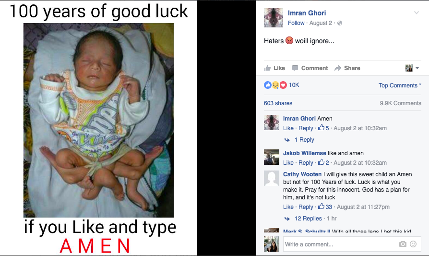Expand 1 Reply under Imran Ghori's comment
The height and width of the screenshot is (256, 429).
(304, 140)
